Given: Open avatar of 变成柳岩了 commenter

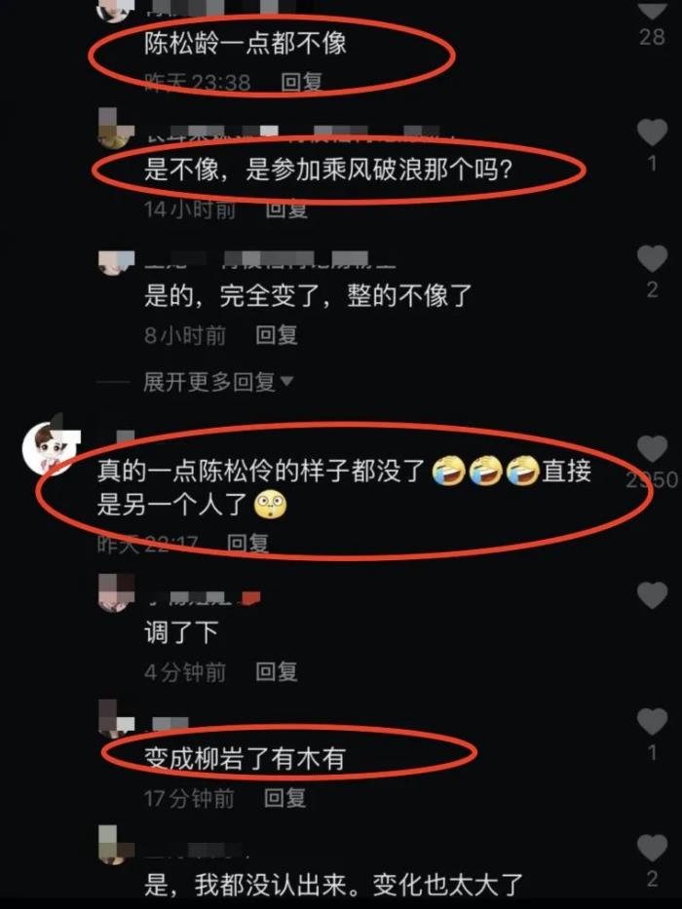Looking at the screenshot, I should coord(116,718).
